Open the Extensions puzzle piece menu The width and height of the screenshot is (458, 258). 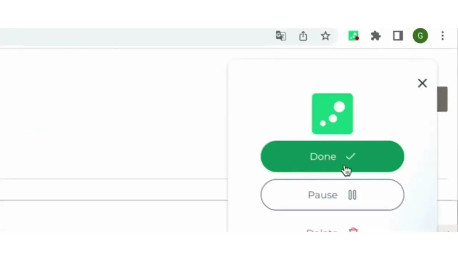pyautogui.click(x=376, y=36)
